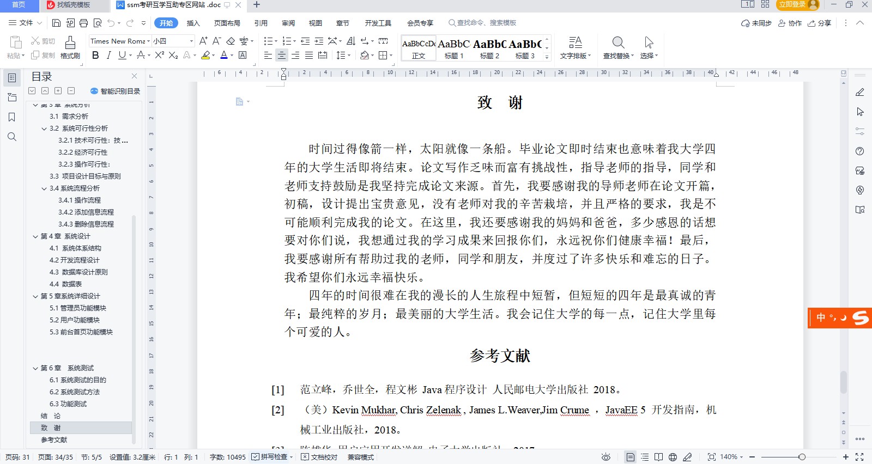Toggle italic formatting
Viewport: 872px width, 464px height.
pyautogui.click(x=108, y=55)
